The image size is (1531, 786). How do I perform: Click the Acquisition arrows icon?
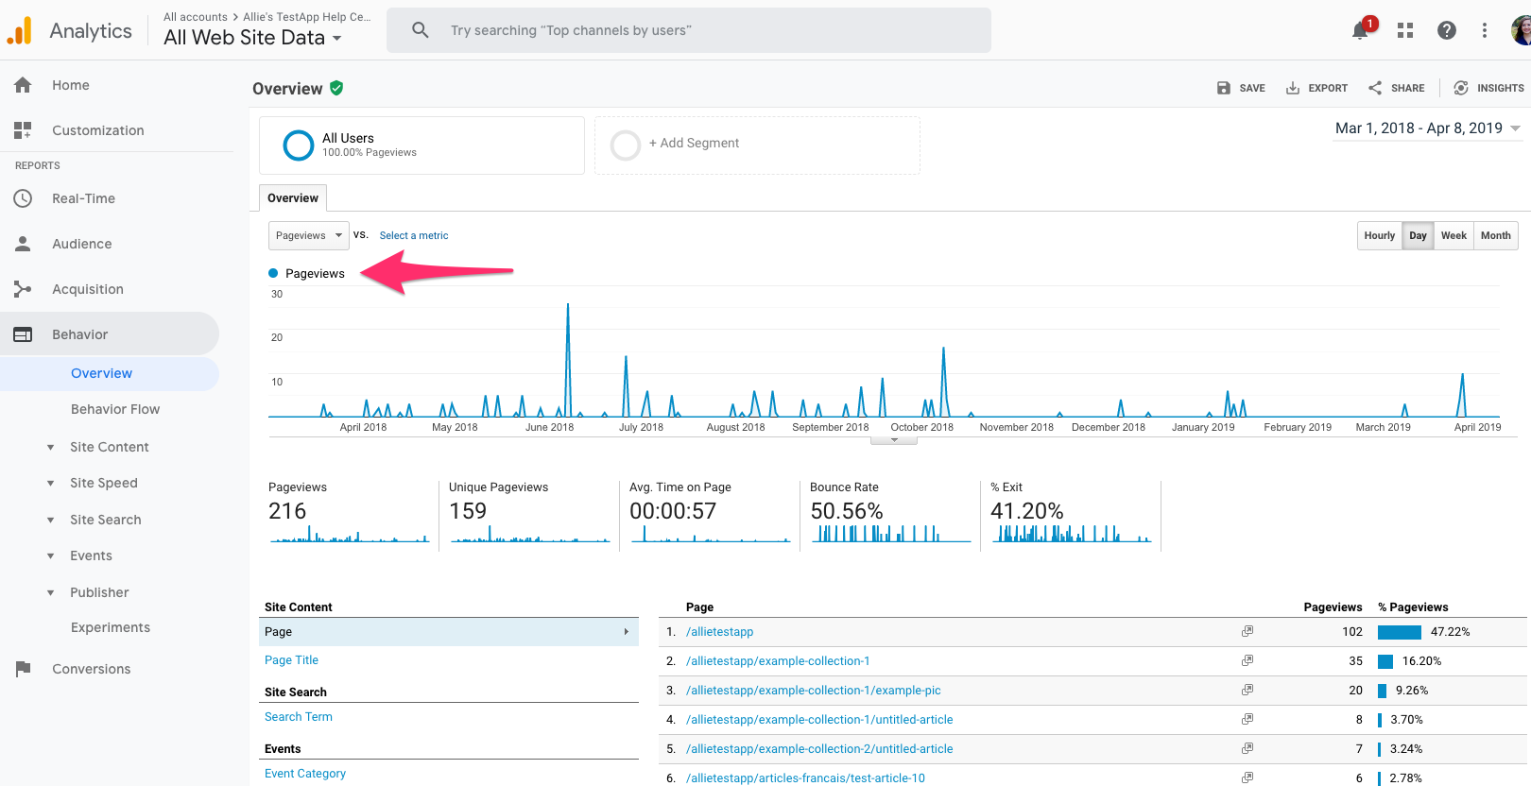pos(23,289)
